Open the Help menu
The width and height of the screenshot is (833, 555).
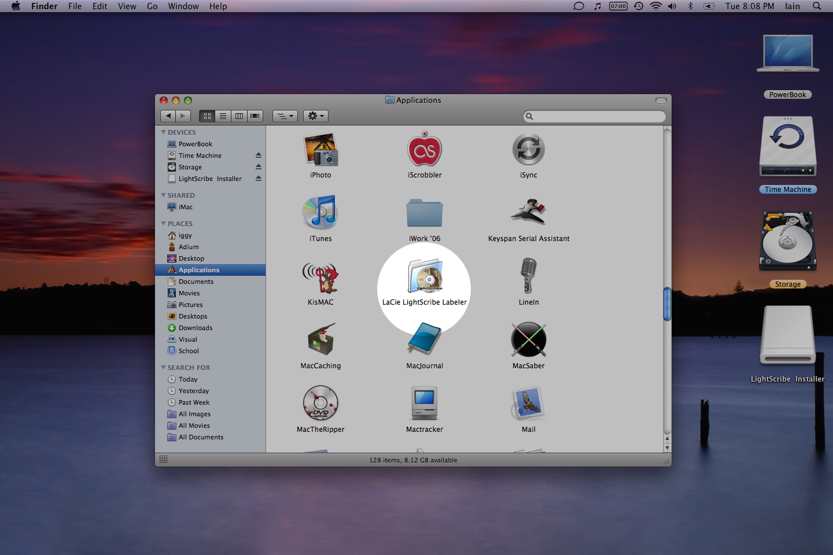click(218, 6)
